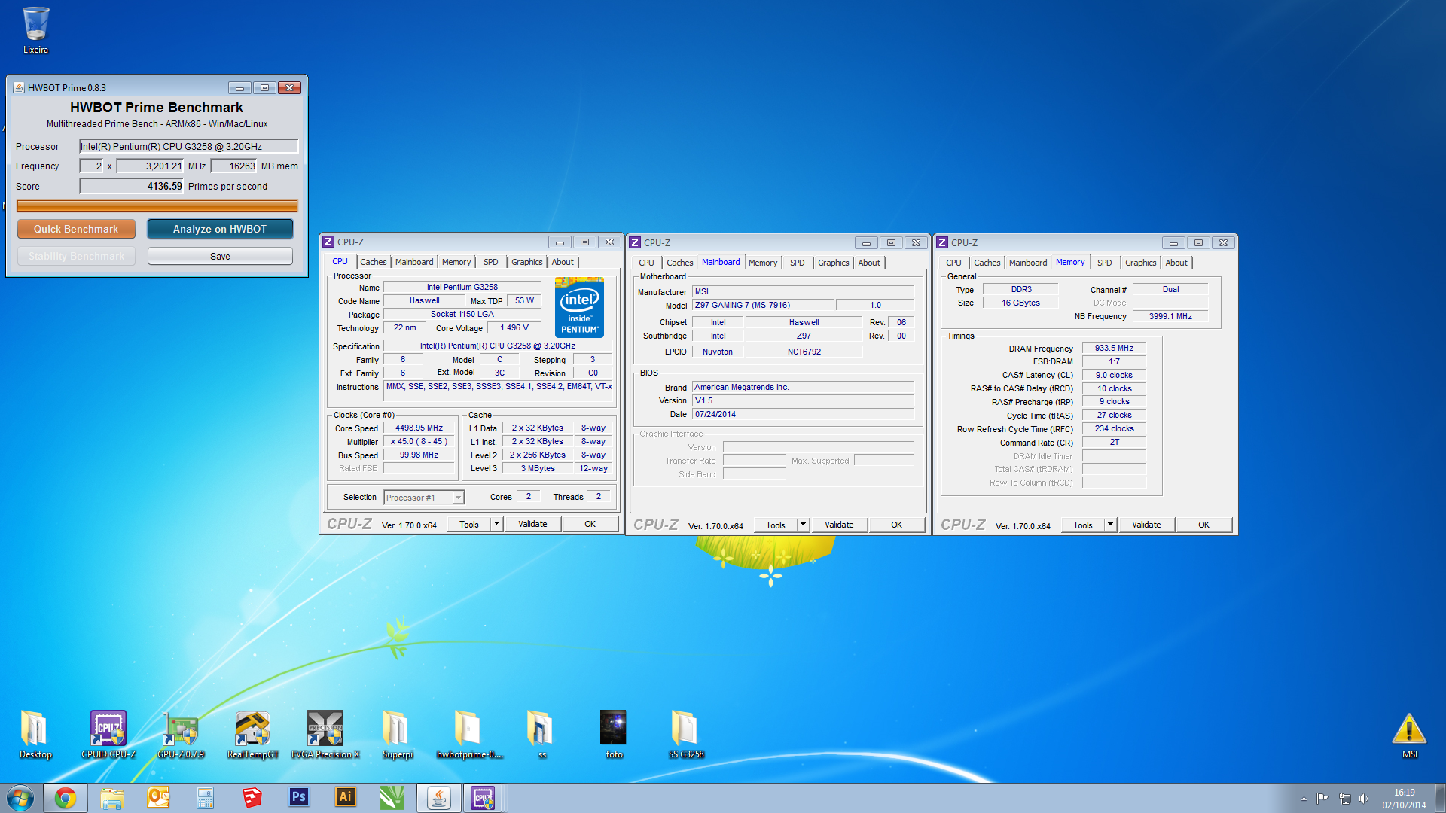Expand Tools dropdown arrow in Memory window
The height and width of the screenshot is (813, 1446).
point(1110,525)
